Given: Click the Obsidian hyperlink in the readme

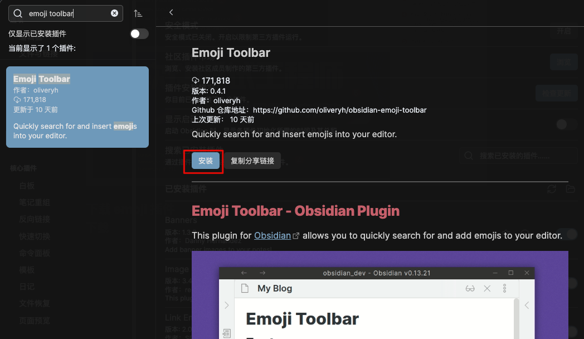Looking at the screenshot, I should (x=272, y=235).
